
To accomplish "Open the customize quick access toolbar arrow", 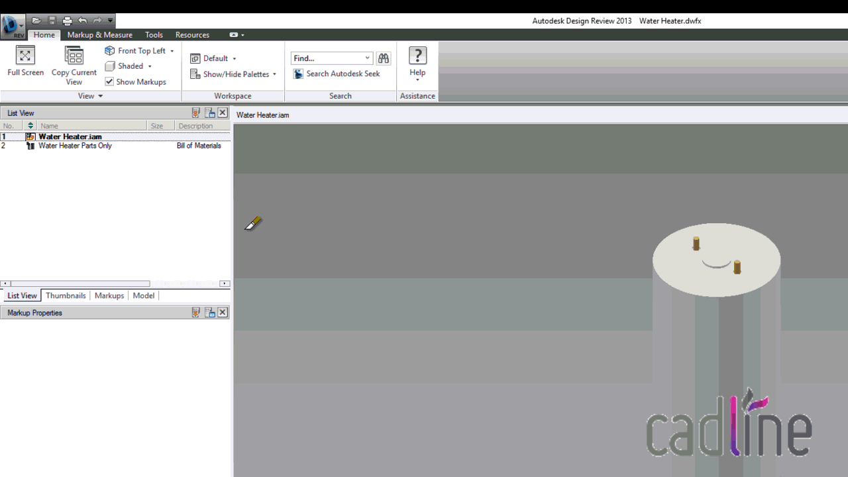I will (x=110, y=21).
